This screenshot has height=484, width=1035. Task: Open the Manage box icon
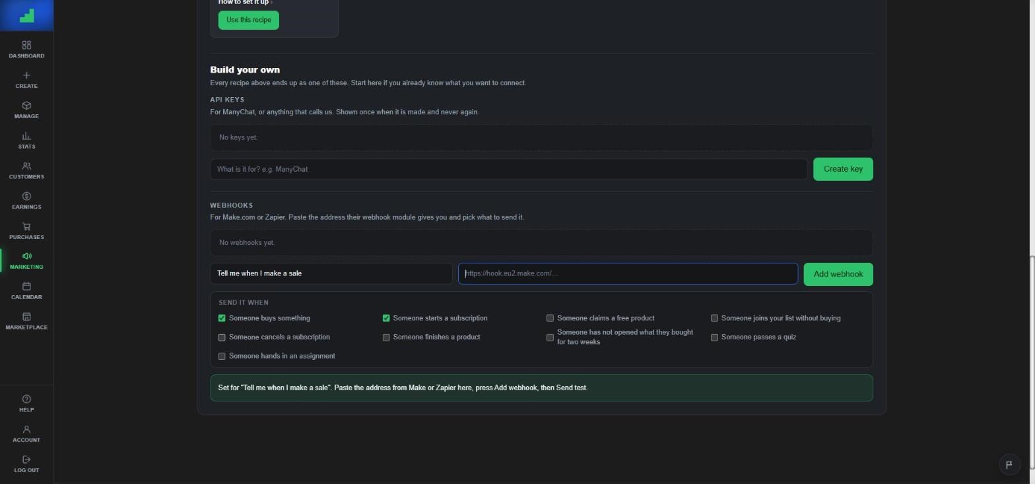pos(26,106)
